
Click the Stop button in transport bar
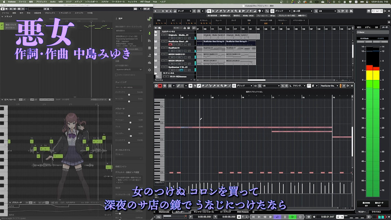(x=285, y=217)
